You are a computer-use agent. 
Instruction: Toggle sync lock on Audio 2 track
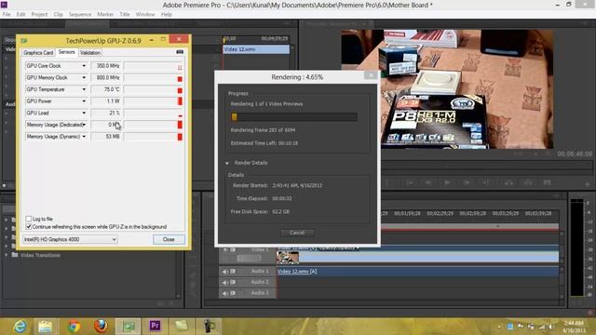point(233,282)
